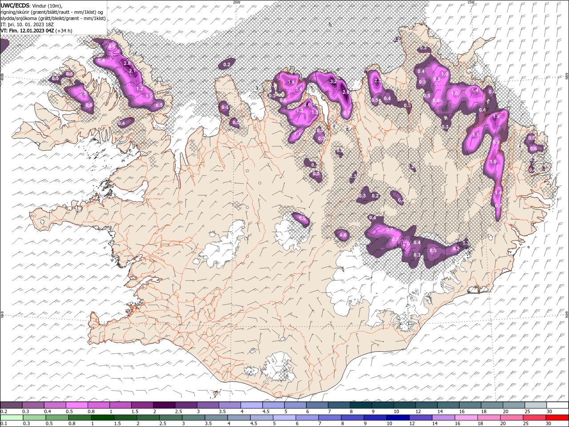This screenshot has width=569, height=427.
Task: Pick the navy blue 10 swatch, lower legend
Action: [398, 418]
